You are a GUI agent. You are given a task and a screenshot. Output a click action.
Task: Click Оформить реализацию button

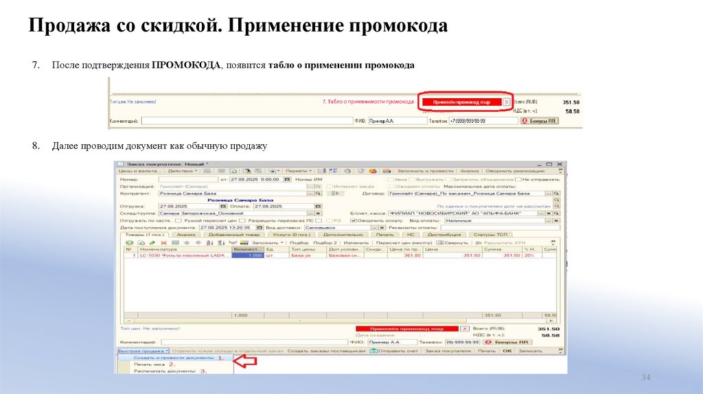(x=515, y=171)
